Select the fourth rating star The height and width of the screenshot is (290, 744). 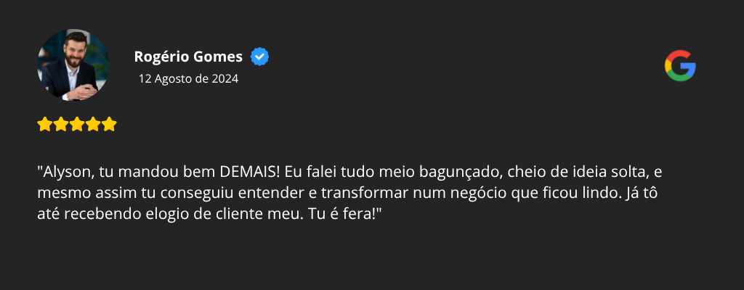click(92, 124)
